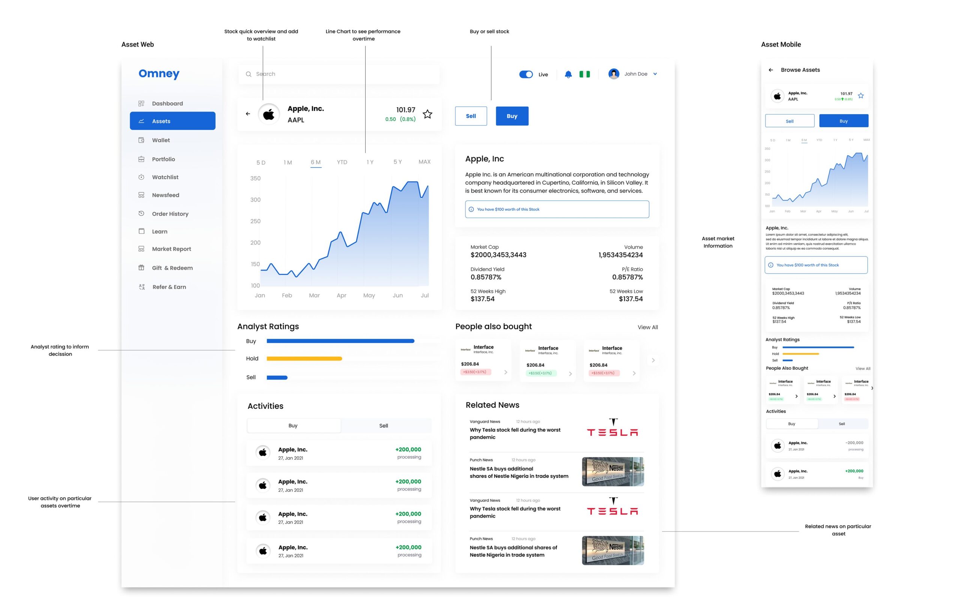Image resolution: width=961 pixels, height=608 pixels.
Task: Select the 1 Y chart range tab
Action: [370, 163]
